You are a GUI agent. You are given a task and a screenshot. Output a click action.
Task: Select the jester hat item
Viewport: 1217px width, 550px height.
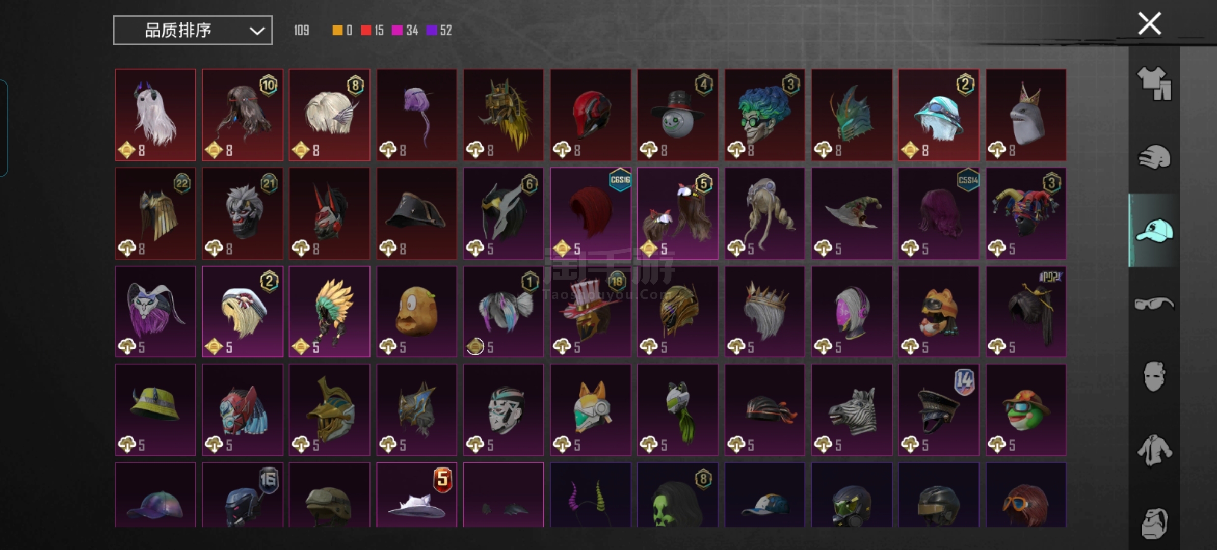(1026, 213)
